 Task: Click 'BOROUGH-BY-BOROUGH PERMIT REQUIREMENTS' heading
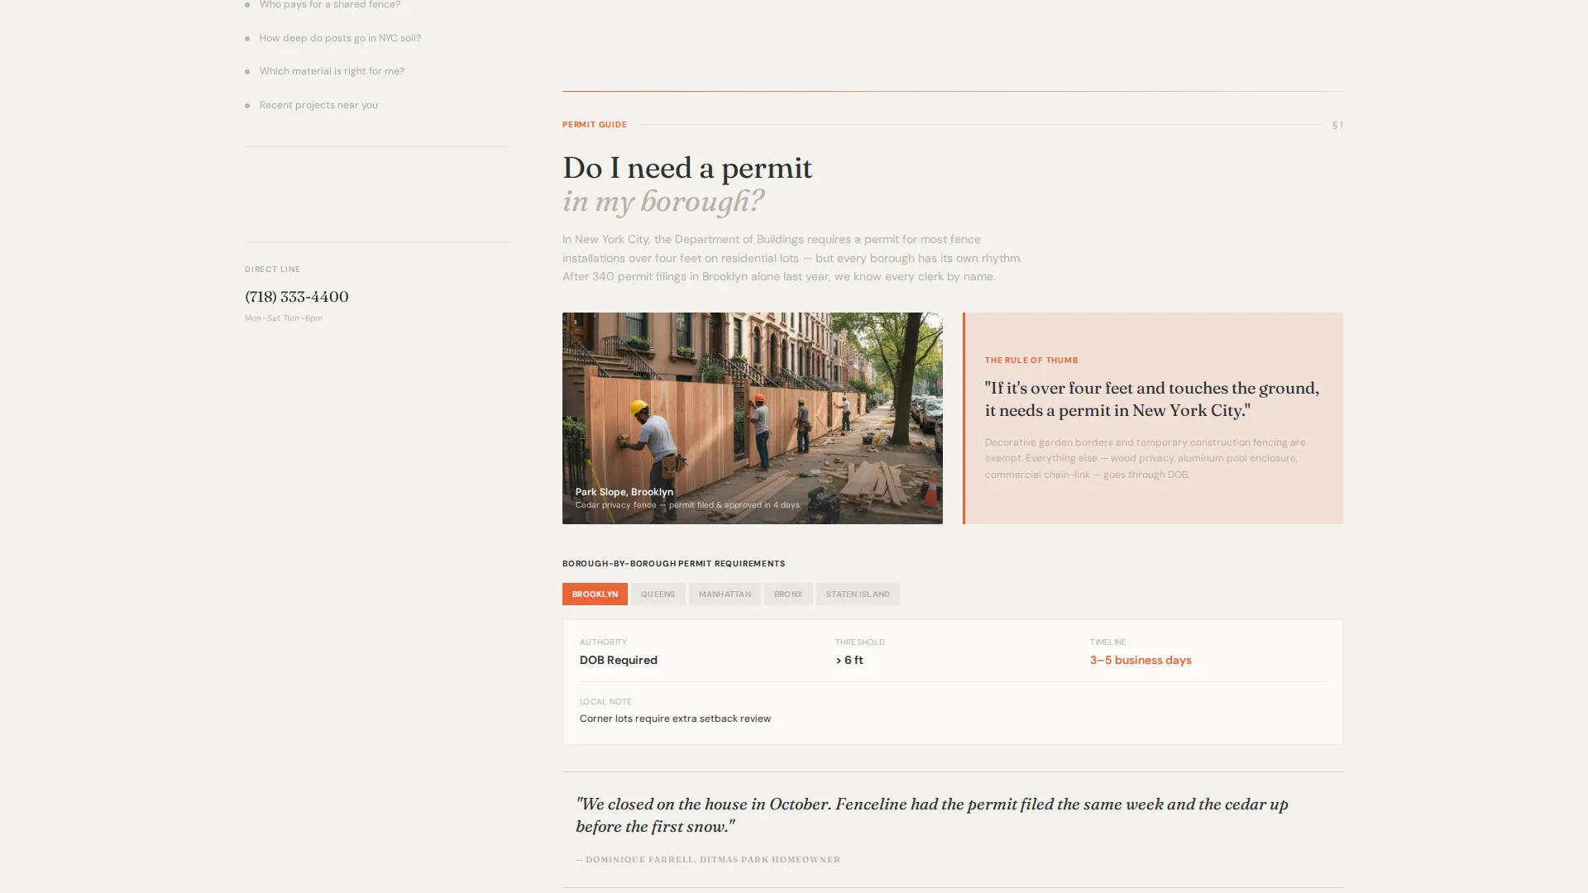click(x=674, y=564)
